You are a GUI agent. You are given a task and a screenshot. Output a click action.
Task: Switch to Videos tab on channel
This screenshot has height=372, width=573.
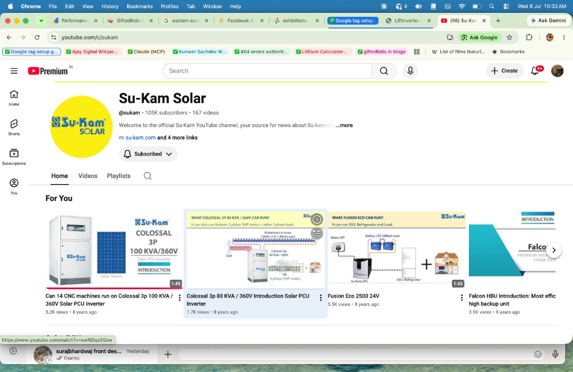[x=88, y=176]
